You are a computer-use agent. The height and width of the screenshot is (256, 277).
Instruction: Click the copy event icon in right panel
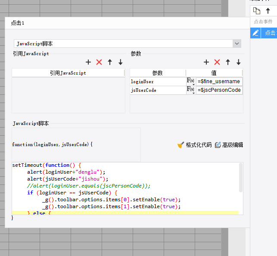coord(256,11)
